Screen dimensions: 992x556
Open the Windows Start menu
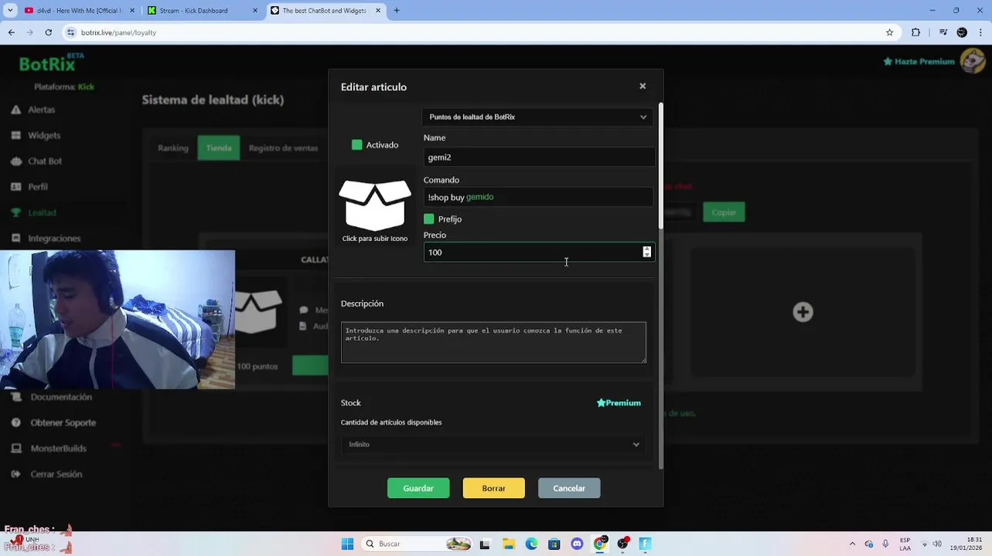click(x=347, y=544)
